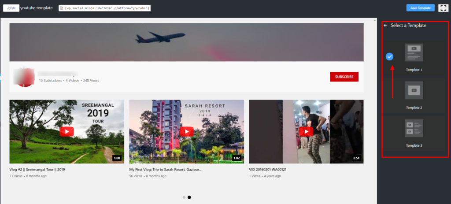Play the Sarah Resort video
Image resolution: width=451 pixels, height=204 pixels.
(186, 131)
